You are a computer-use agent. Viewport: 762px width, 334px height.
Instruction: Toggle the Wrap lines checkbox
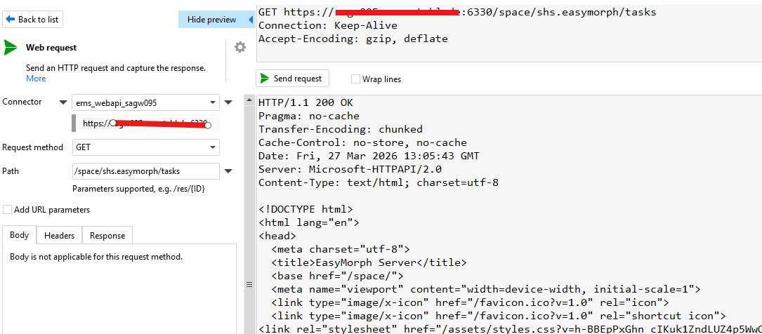[x=356, y=79]
